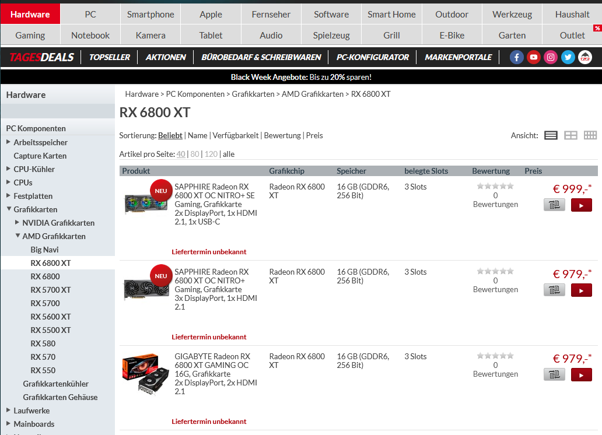Open Bürobedarf & Schreibwaren menu

click(261, 58)
